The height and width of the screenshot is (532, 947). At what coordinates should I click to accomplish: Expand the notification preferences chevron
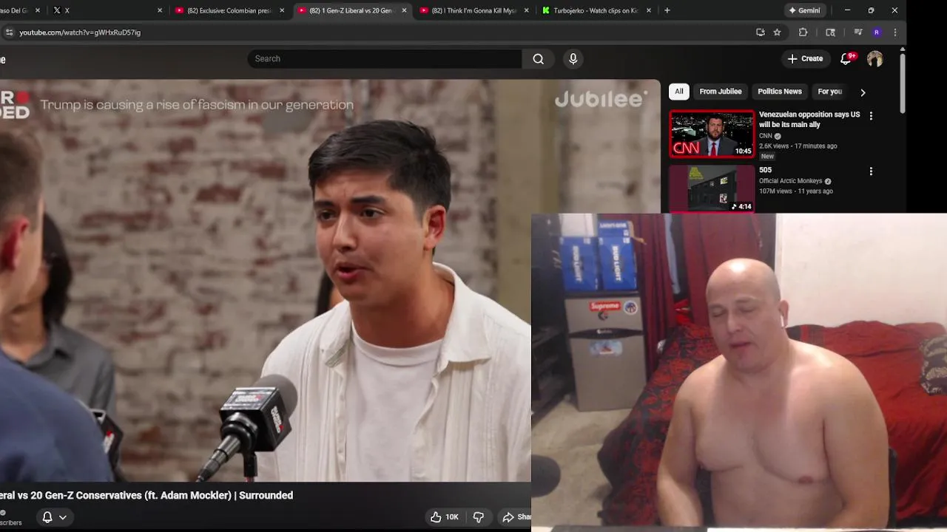click(63, 517)
